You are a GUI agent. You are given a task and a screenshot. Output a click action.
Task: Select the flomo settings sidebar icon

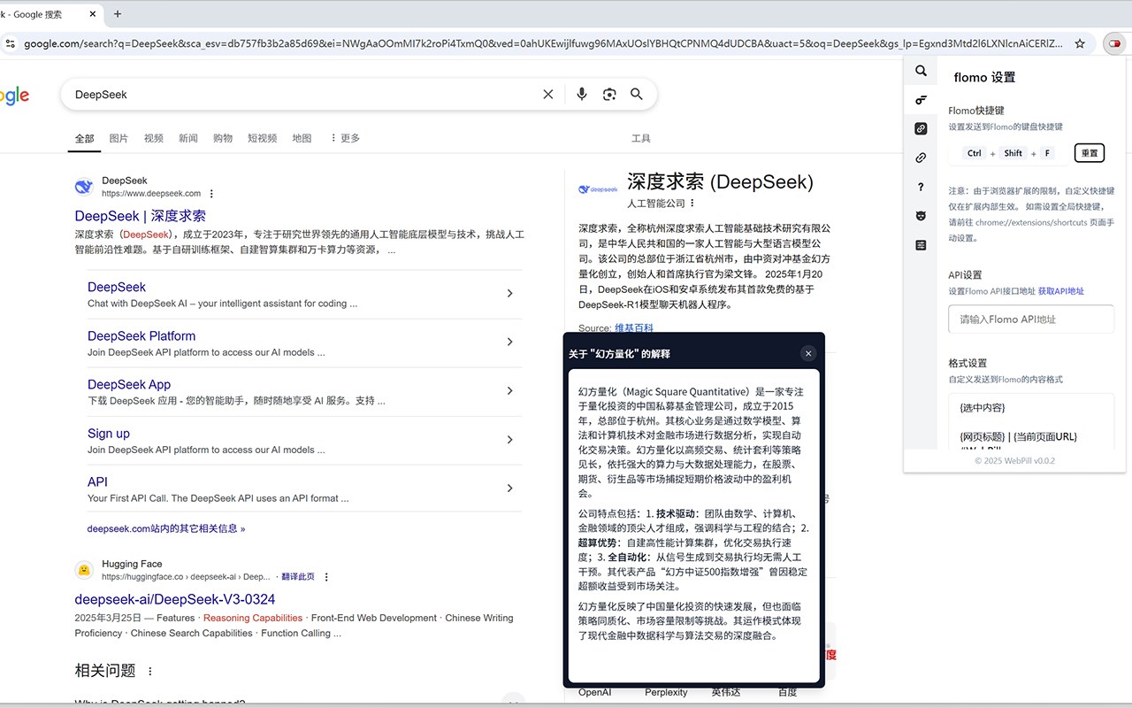click(921, 100)
